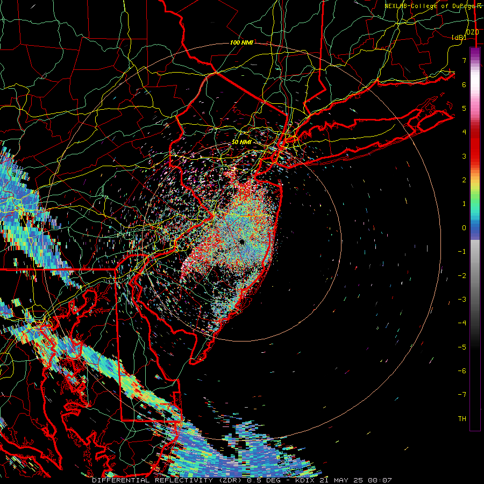Viewport: 484px width, 484px height.
Task: Click the 4 dB scale value
Action: coord(464,132)
